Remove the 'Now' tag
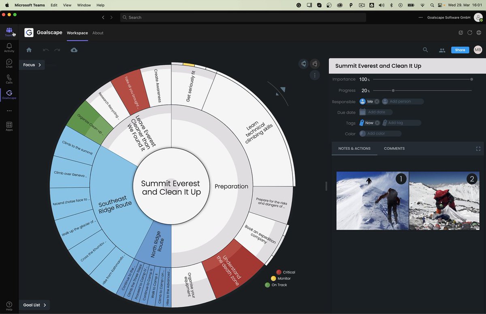The width and height of the screenshot is (486, 314). pos(377,123)
